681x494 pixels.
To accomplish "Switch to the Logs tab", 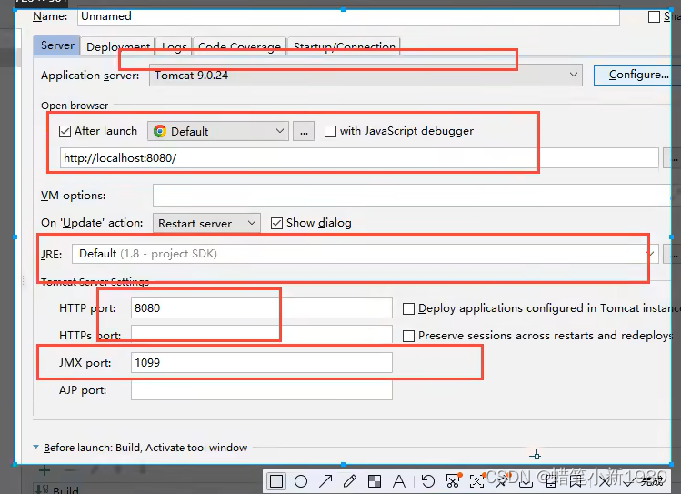I will (x=175, y=46).
